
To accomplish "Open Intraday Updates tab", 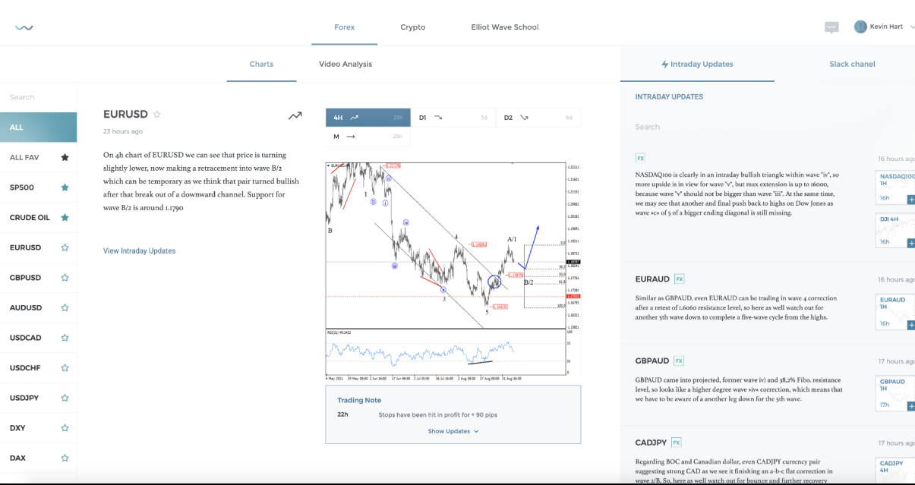I will tap(697, 65).
